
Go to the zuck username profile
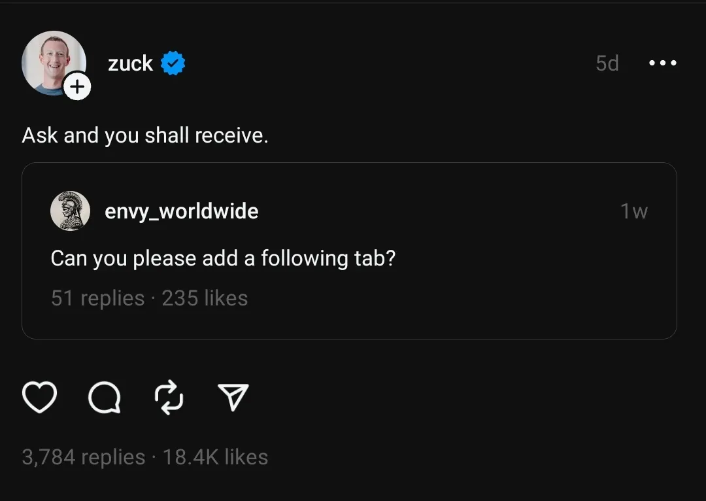130,63
